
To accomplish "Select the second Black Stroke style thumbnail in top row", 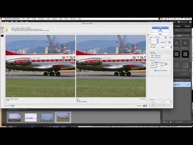I will tap(185, 43).
